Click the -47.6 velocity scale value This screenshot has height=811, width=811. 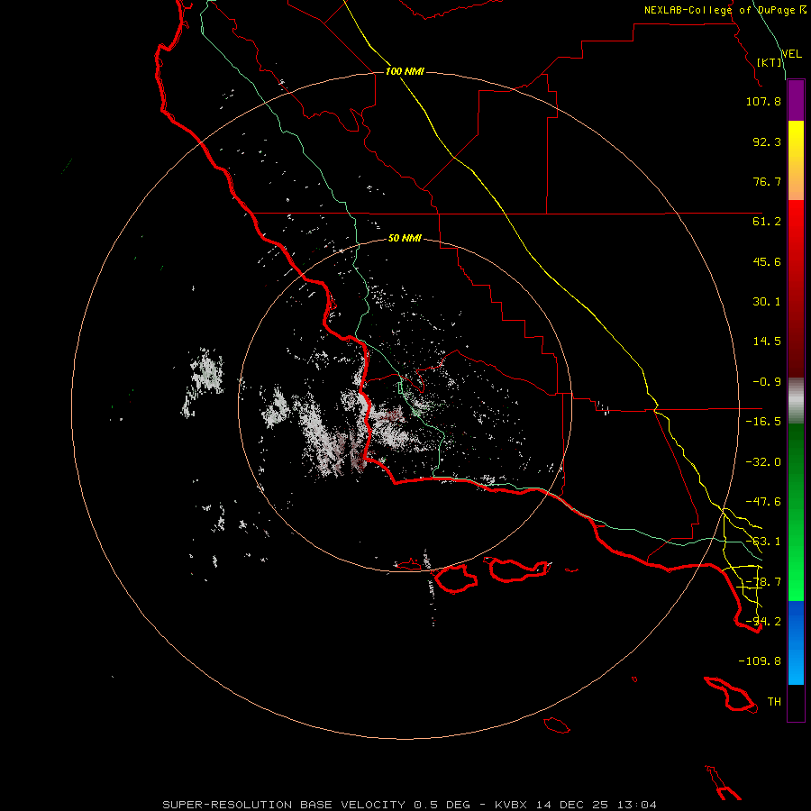(x=763, y=502)
